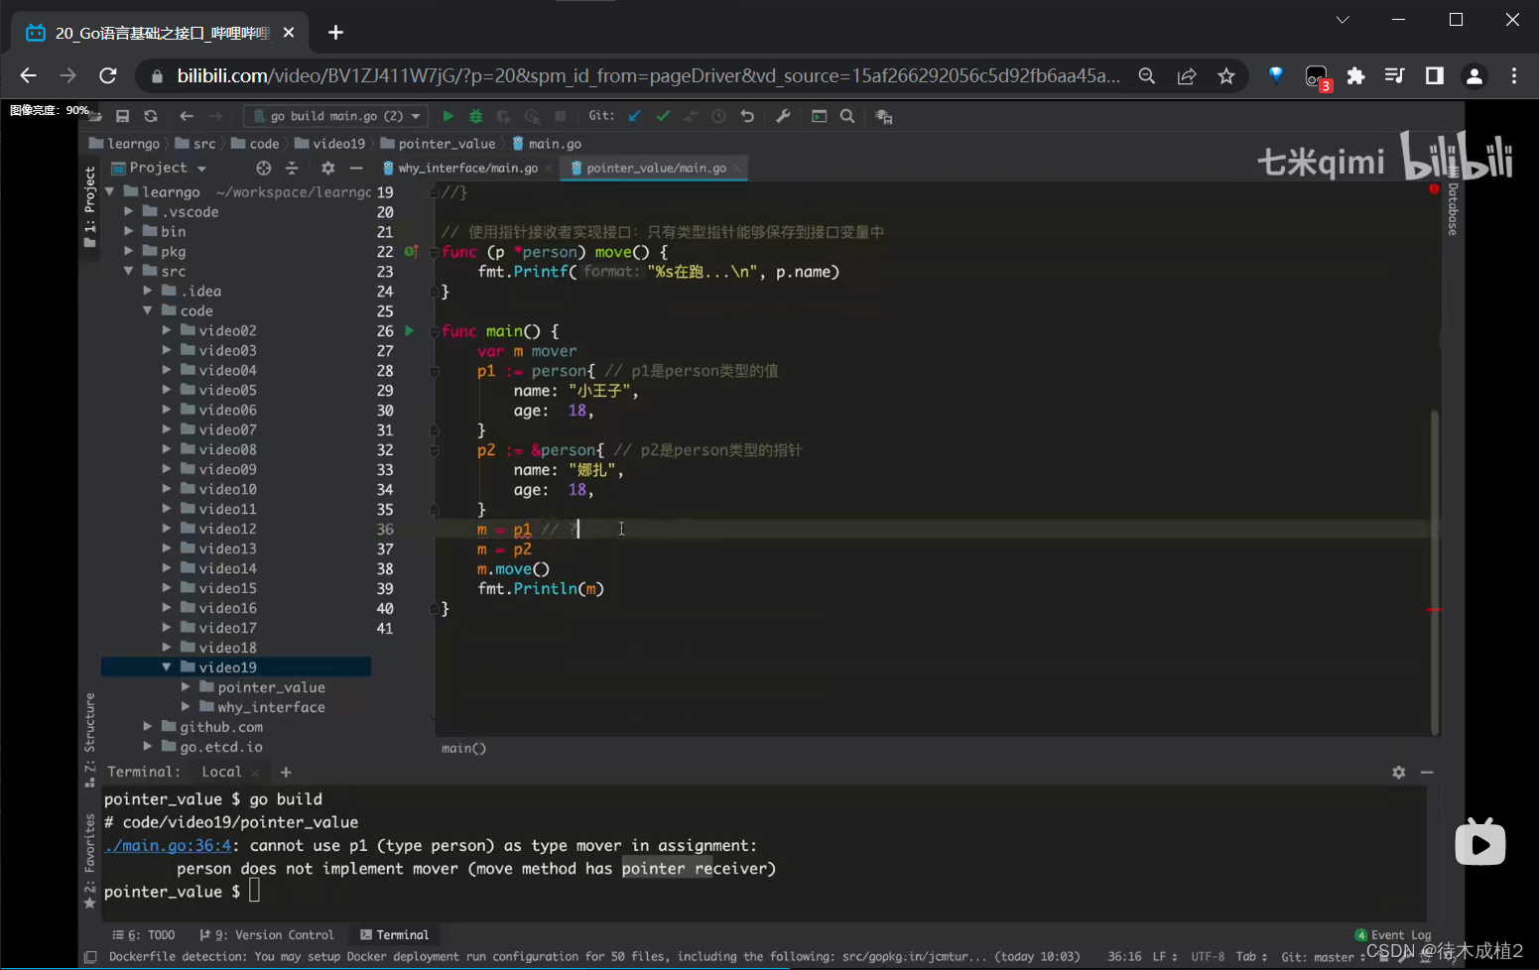Open the 6: TODO tool window tab
The image size is (1539, 970).
[144, 934]
